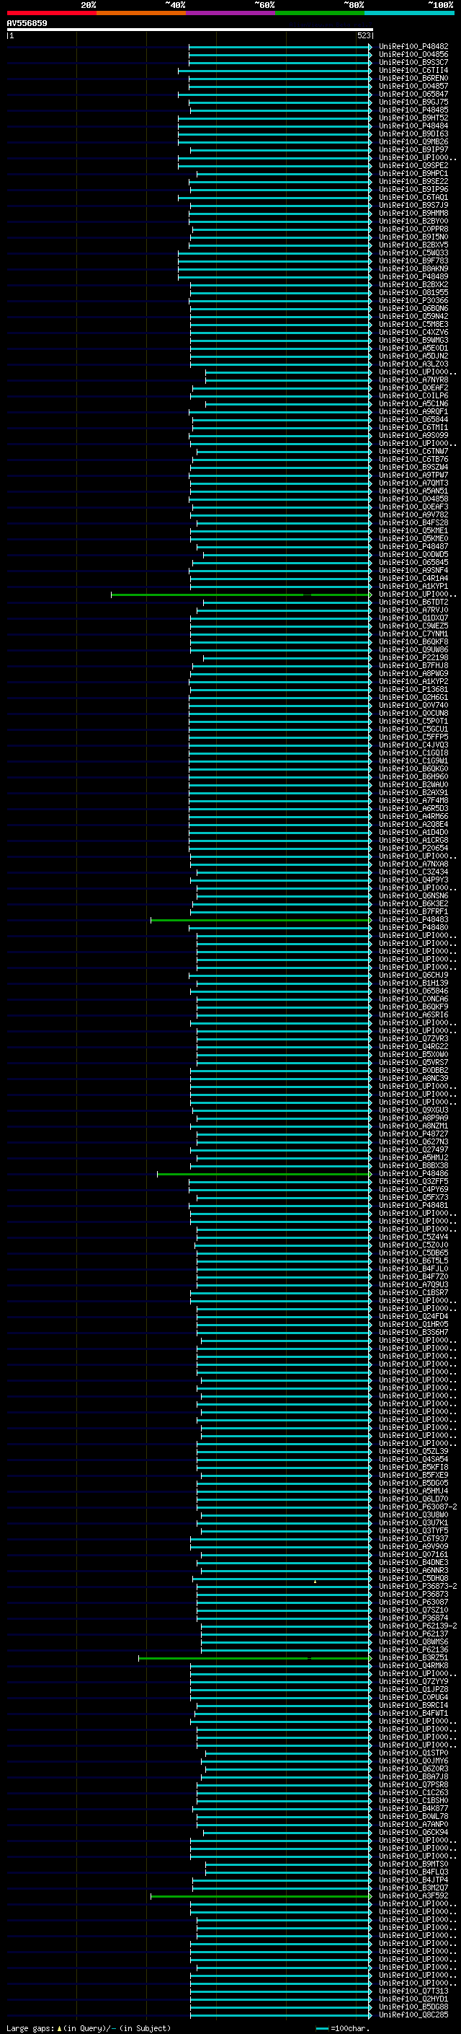Screen dimensions: 461x2034
Task: Select hit UniRef100_A9SNF4
Action: pos(413,570)
